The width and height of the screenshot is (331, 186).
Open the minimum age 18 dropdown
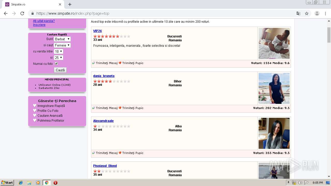(x=58, y=51)
